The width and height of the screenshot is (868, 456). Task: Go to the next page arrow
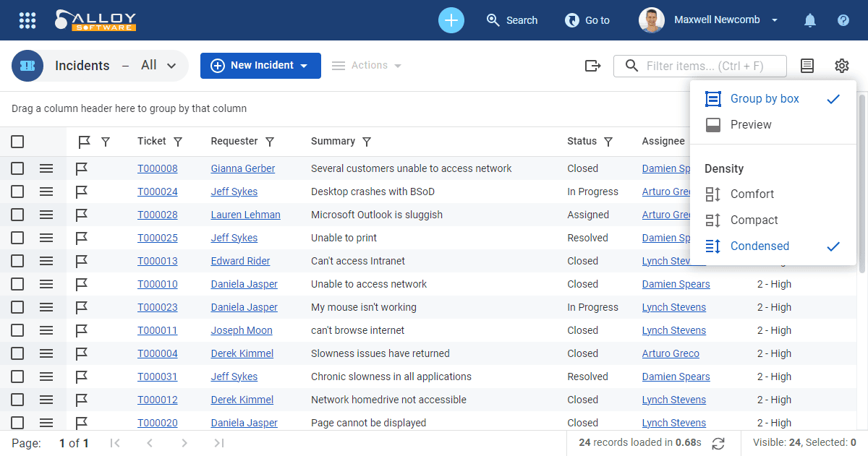pos(184,443)
